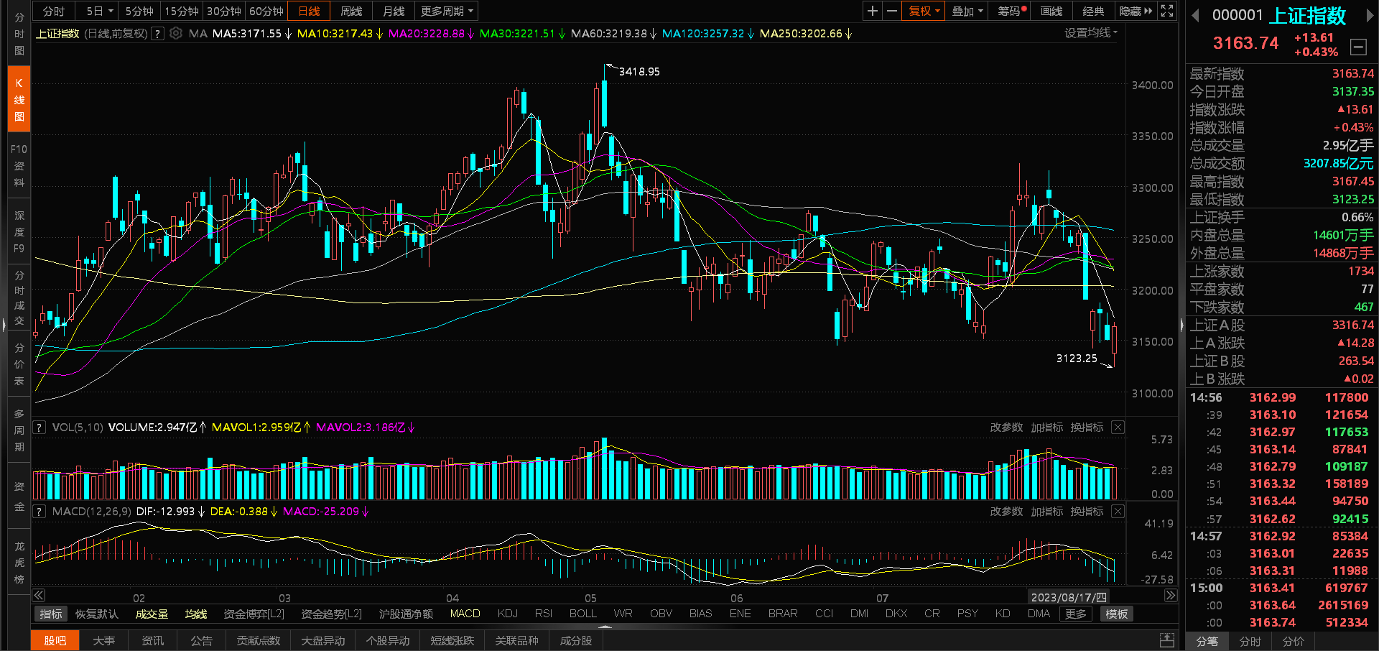The height and width of the screenshot is (651, 1379).
Task: Close the MACD indicator panel
Action: tap(1118, 512)
